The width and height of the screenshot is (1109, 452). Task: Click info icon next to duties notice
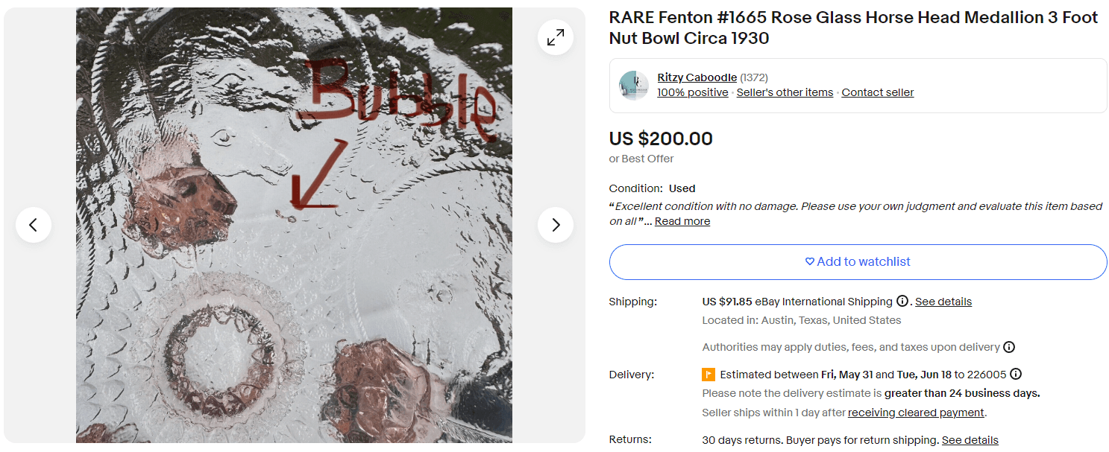(1009, 347)
